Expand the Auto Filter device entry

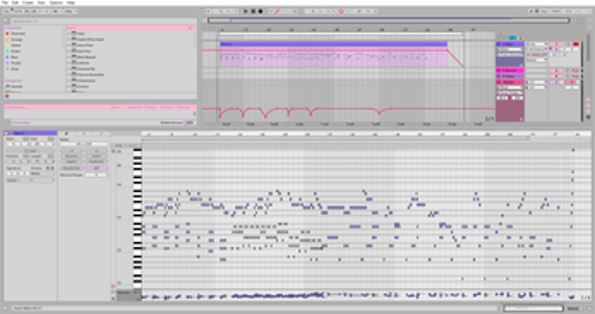(x=70, y=45)
